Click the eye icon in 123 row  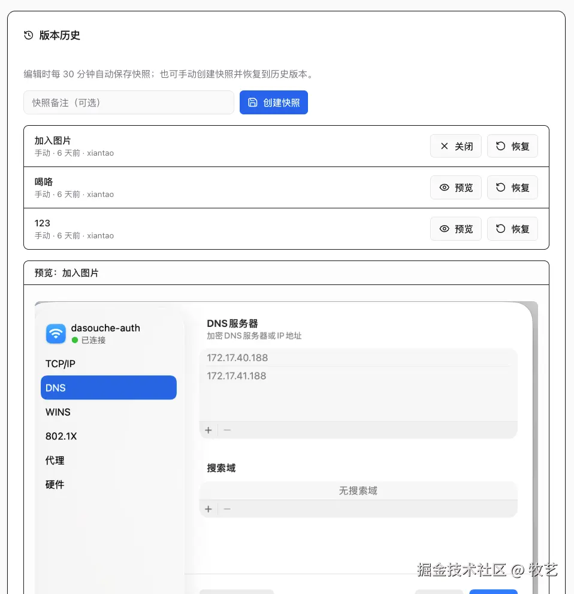click(x=445, y=228)
